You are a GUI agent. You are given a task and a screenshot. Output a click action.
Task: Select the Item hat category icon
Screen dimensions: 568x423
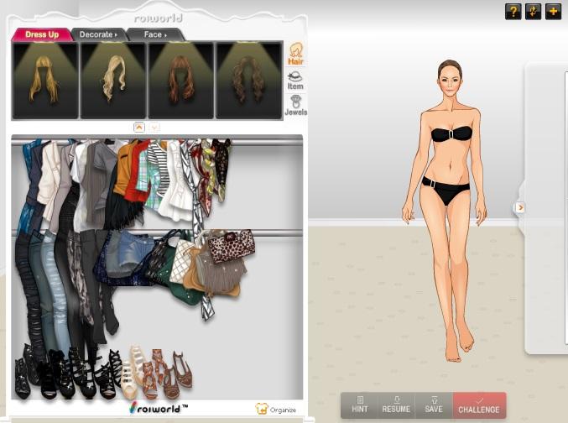click(295, 80)
